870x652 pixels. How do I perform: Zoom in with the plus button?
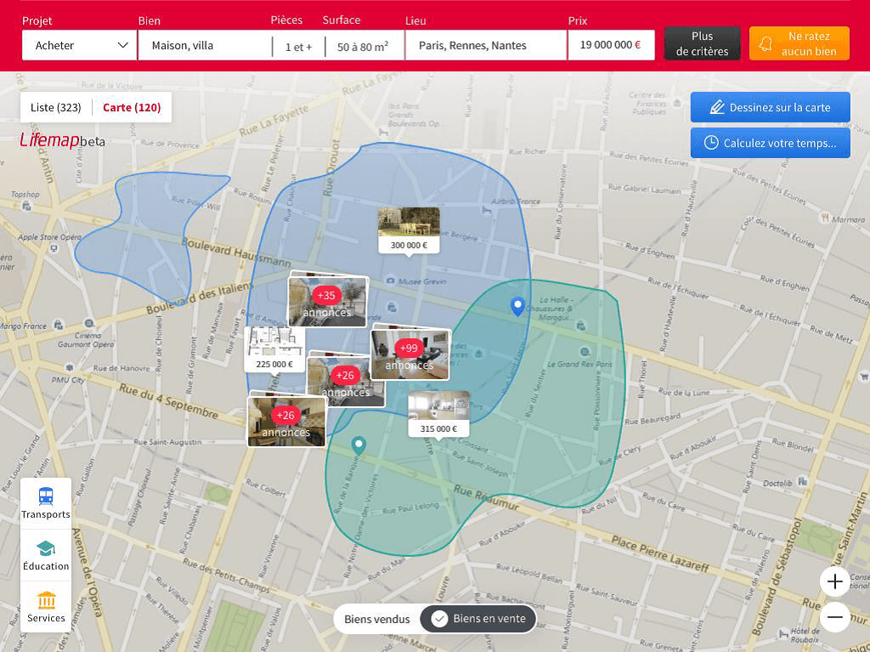click(834, 581)
